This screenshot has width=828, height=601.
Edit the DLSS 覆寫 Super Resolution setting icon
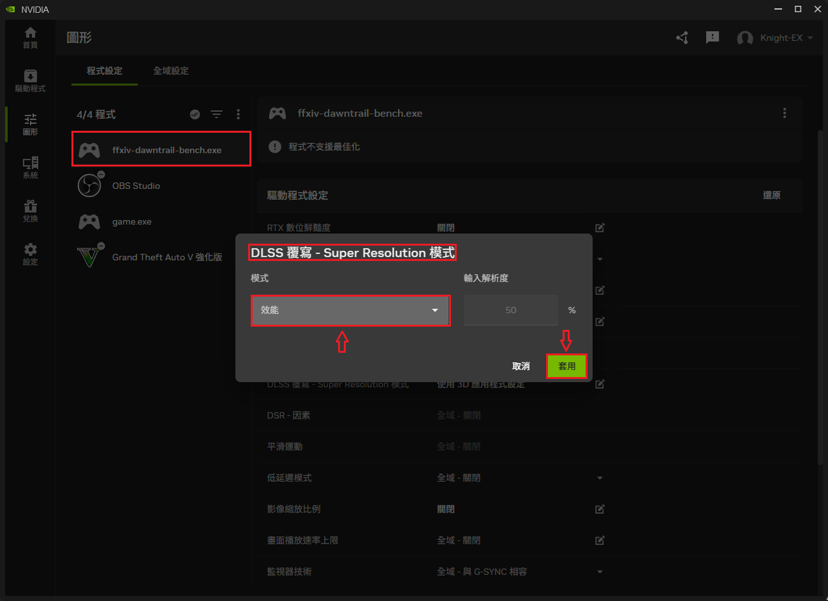(x=600, y=384)
